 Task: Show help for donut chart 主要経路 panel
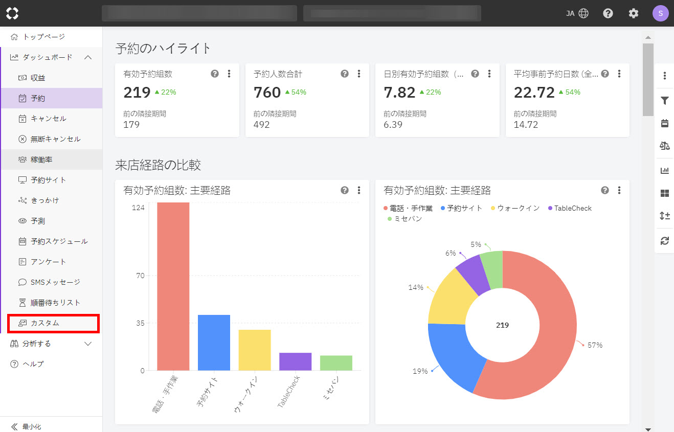[605, 190]
